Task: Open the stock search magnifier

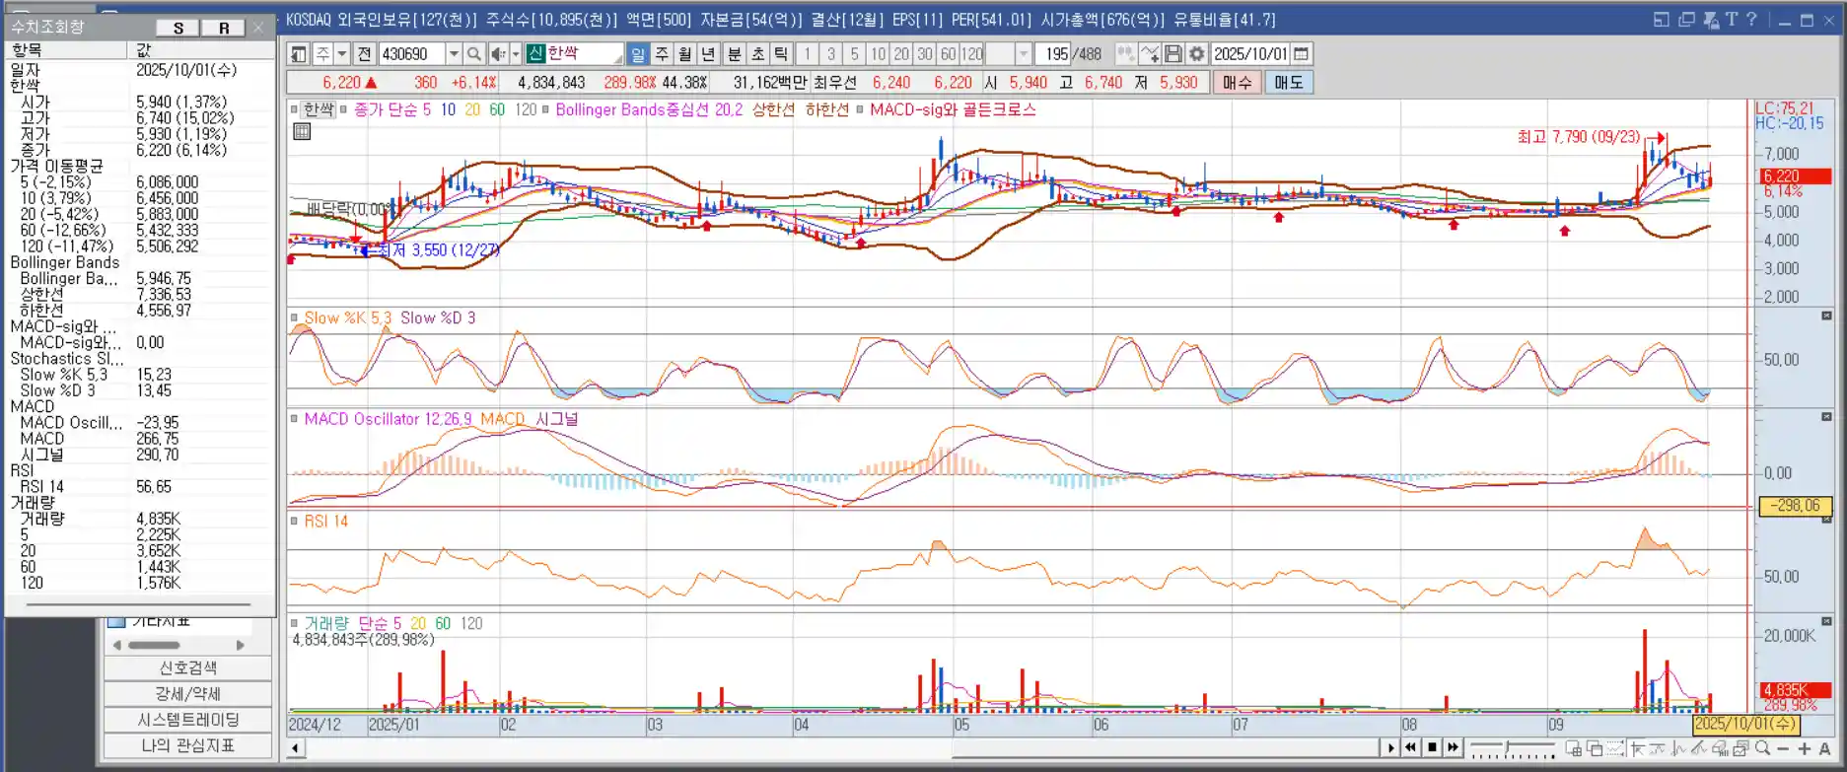Action: click(x=474, y=54)
